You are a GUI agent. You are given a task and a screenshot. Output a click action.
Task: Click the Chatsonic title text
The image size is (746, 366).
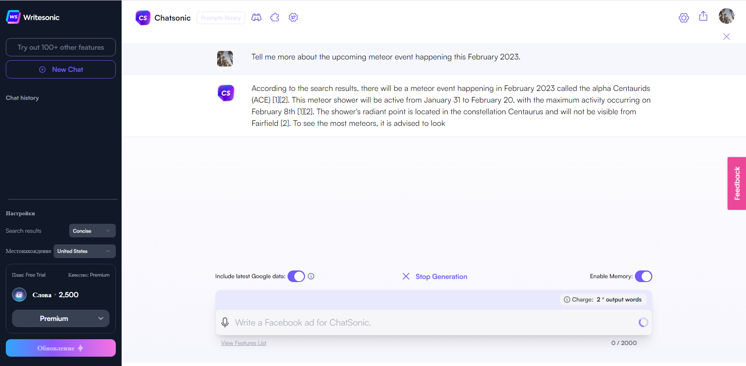click(x=173, y=18)
